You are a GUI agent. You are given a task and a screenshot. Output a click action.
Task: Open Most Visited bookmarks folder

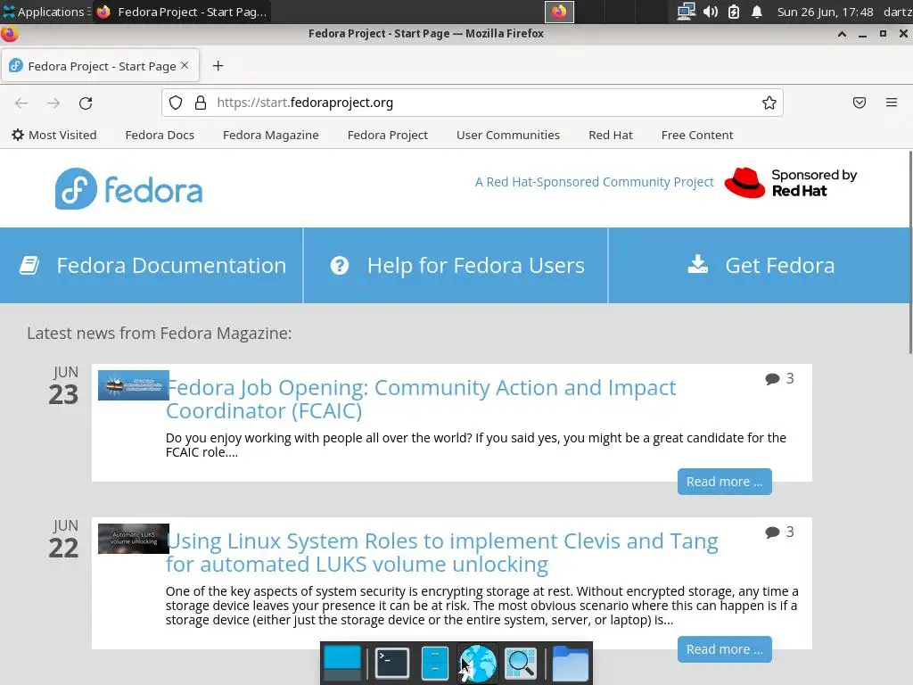(x=54, y=136)
